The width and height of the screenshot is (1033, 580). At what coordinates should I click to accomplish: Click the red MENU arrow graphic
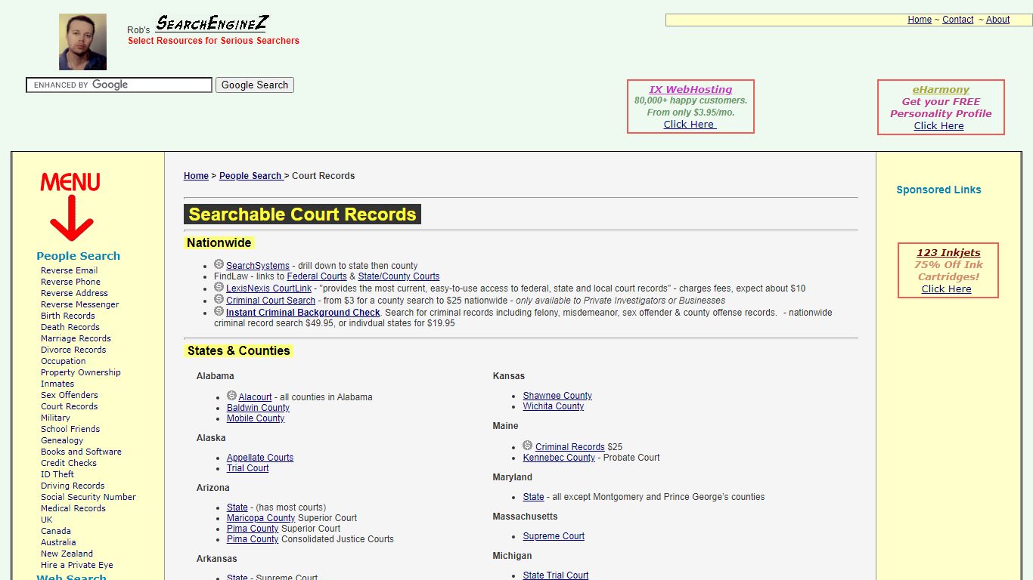click(x=70, y=206)
